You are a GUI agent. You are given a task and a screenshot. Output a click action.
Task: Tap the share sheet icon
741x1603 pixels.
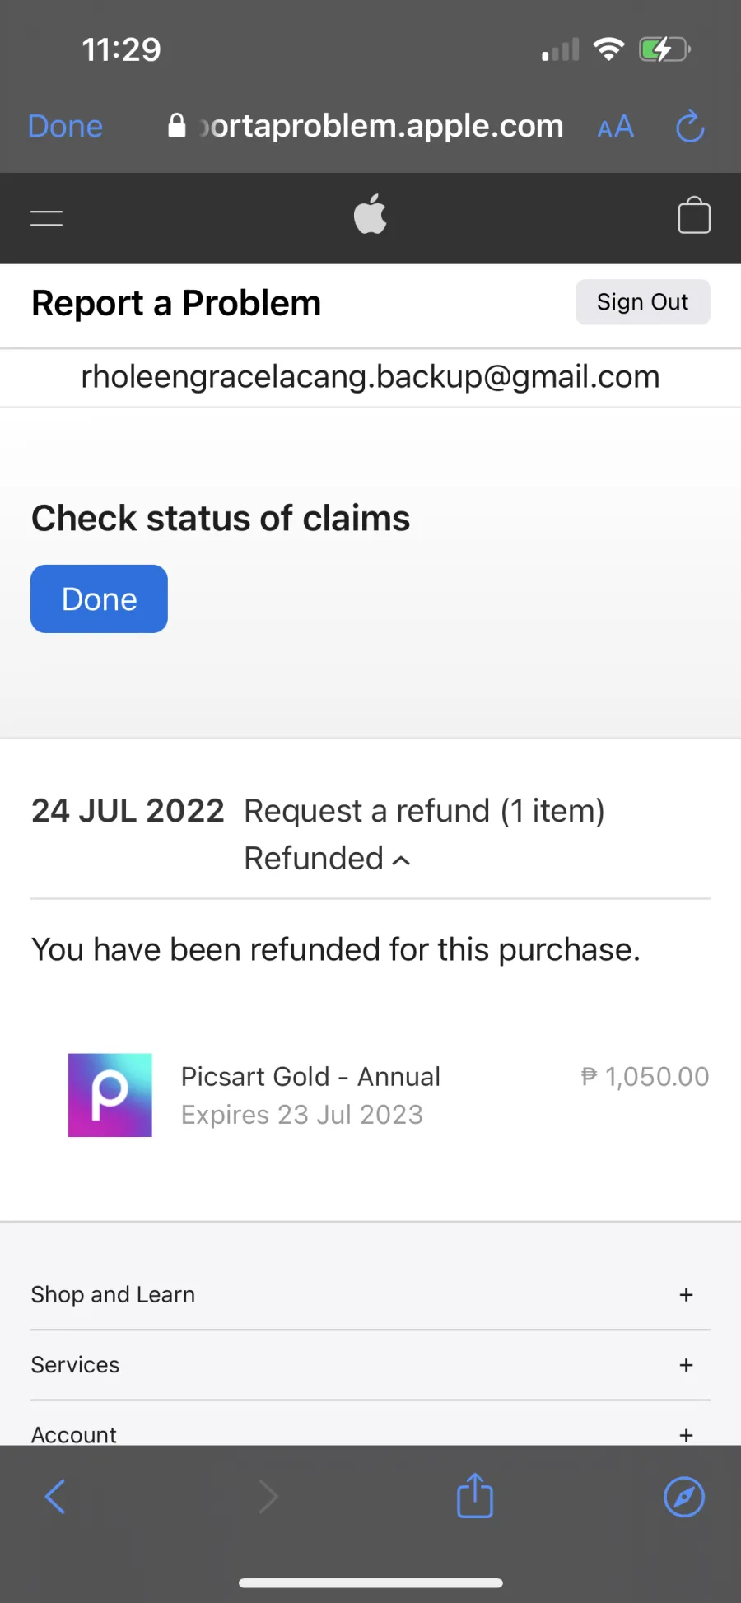475,1495
